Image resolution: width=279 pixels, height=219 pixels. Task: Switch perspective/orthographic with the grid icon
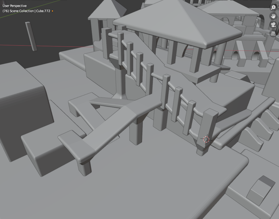[273, 33]
